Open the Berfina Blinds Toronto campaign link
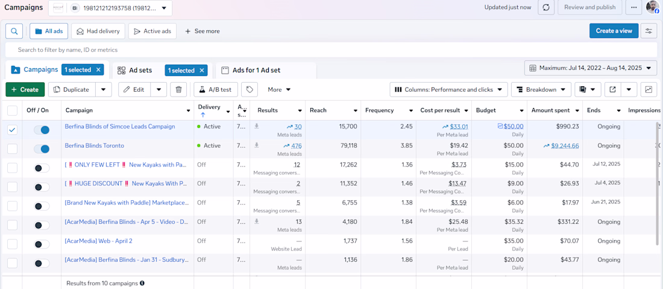This screenshot has width=663, height=289. (94, 145)
